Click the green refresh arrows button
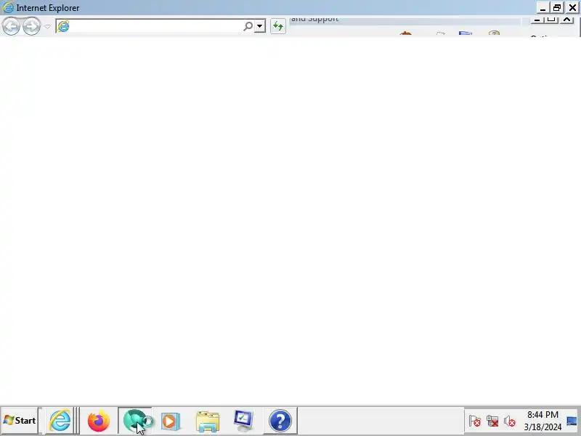Image resolution: width=581 pixels, height=436 pixels. (278, 26)
